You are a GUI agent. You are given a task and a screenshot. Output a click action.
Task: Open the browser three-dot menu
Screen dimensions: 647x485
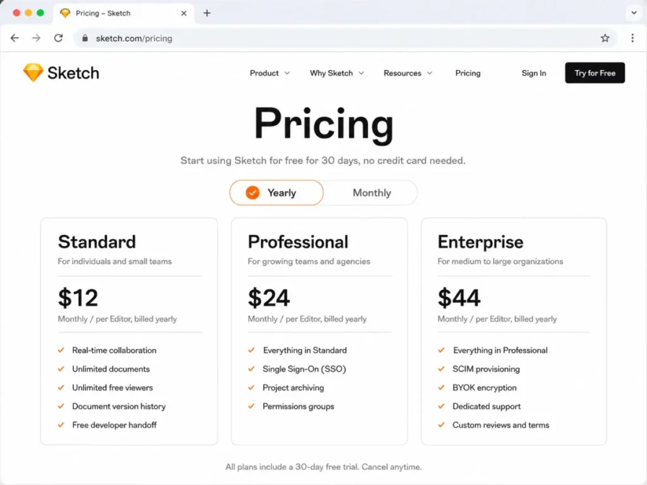pos(632,38)
